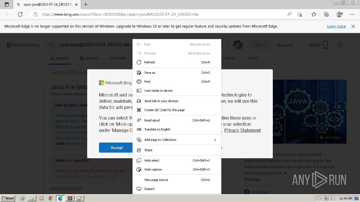The image size is (360, 202).
Task: Click the address bar URL
Action: [120, 14]
